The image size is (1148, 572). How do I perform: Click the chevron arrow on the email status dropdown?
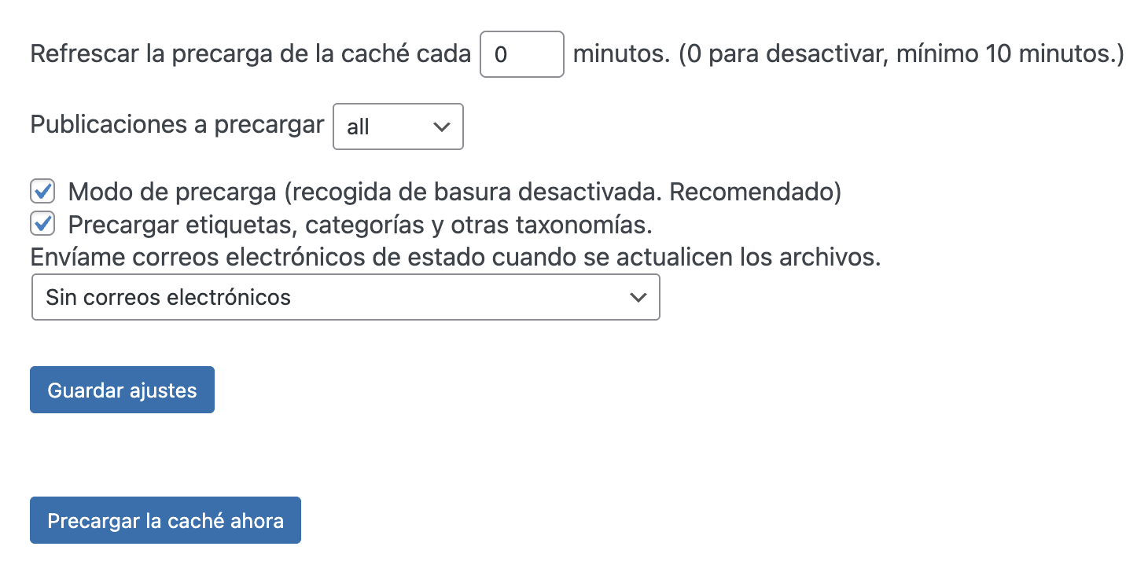click(x=638, y=297)
